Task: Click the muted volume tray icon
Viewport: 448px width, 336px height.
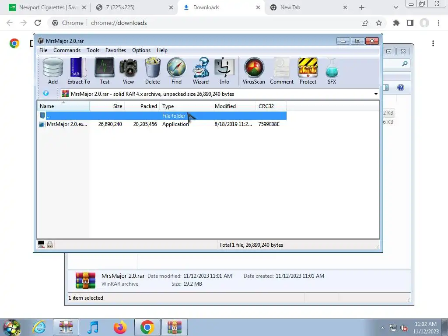Action: (x=404, y=328)
